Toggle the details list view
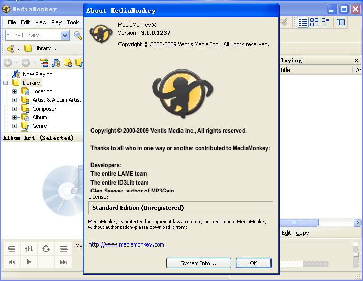The height and width of the screenshot is (281, 363). [303, 22]
